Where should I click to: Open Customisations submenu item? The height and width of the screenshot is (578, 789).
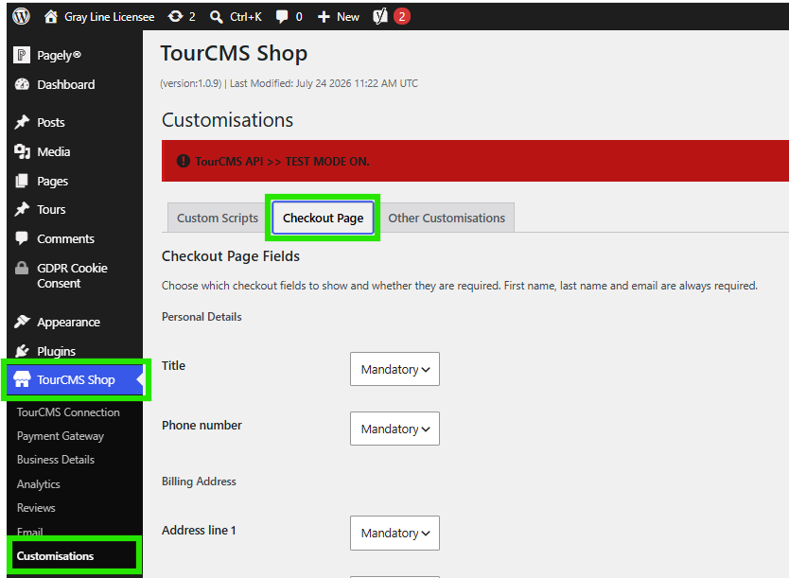tap(56, 556)
